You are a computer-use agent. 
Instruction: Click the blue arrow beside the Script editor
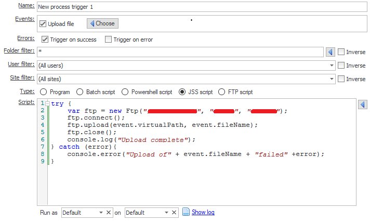(x=363, y=105)
